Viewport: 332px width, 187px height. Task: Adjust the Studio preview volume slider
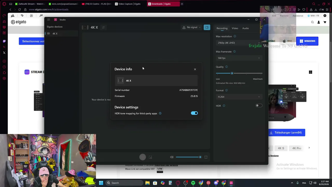pos(188,157)
